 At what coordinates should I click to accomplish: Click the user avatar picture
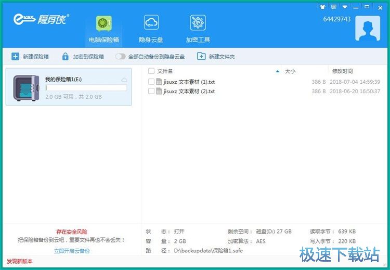pos(368,28)
